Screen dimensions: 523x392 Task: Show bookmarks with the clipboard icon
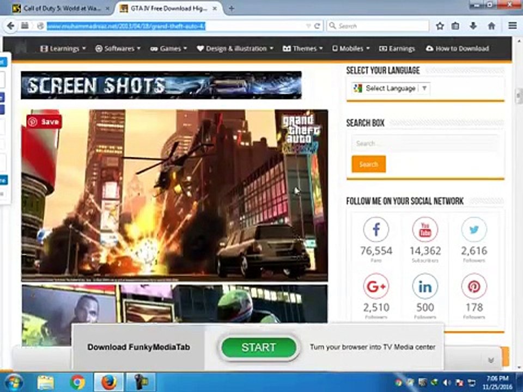pyautogui.click(x=455, y=26)
